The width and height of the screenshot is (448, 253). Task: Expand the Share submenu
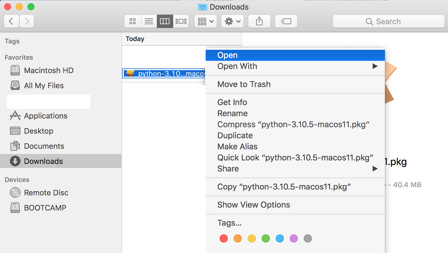(x=295, y=169)
